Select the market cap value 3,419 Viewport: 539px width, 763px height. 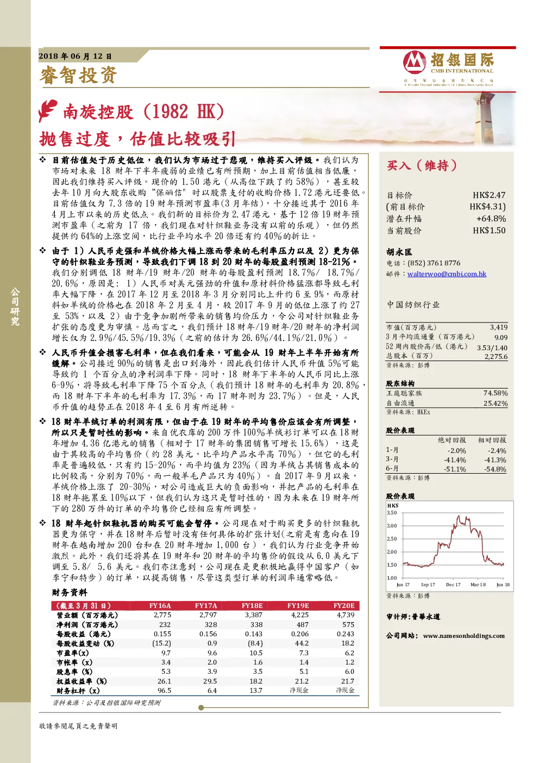click(499, 327)
